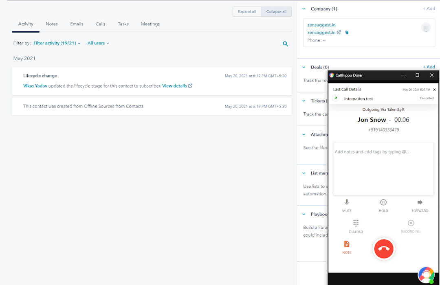Select the Integration test last call entry
440x285 pixels.
pos(359,99)
